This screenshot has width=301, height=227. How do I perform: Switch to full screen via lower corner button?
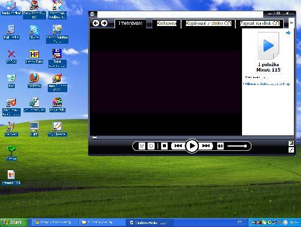tap(291, 150)
